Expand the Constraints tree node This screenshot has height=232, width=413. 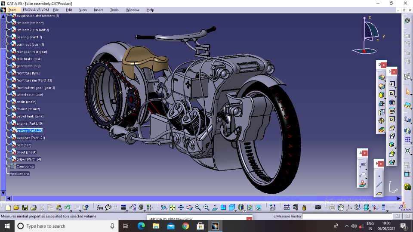coord(8,166)
